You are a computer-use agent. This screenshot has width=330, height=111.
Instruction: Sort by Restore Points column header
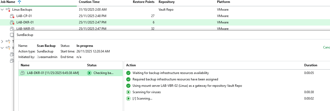pyautogui.click(x=143, y=2)
